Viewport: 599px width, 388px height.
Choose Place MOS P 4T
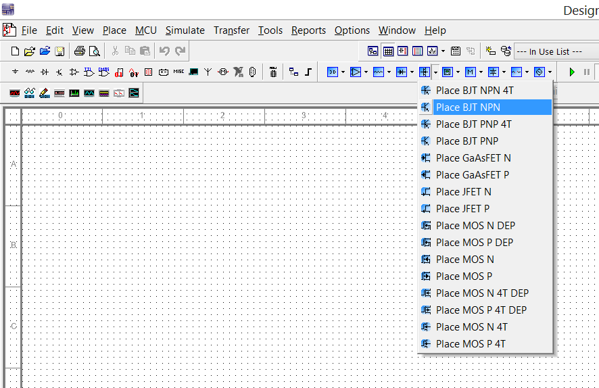point(485,343)
